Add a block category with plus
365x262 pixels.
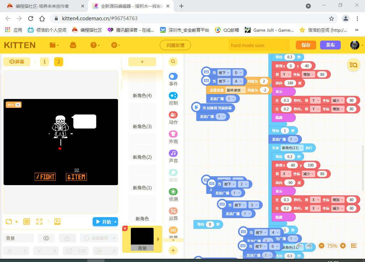[173, 250]
